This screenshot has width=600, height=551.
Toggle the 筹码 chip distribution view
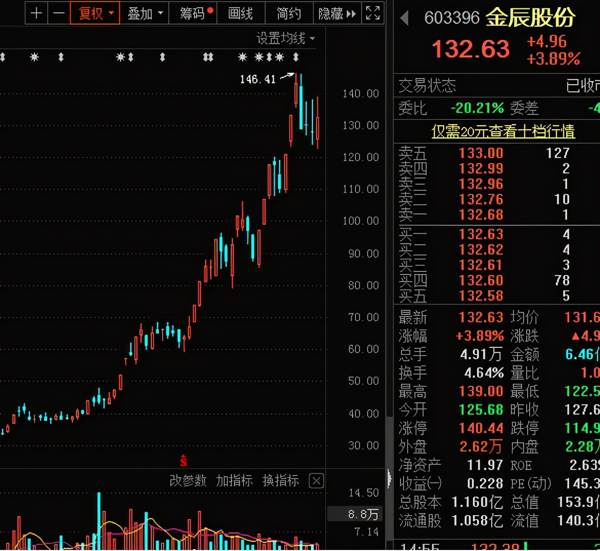click(x=193, y=13)
